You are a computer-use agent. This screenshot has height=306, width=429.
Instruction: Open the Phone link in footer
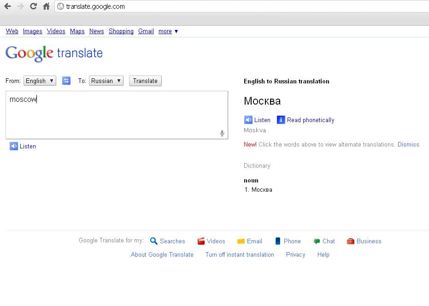[292, 241]
